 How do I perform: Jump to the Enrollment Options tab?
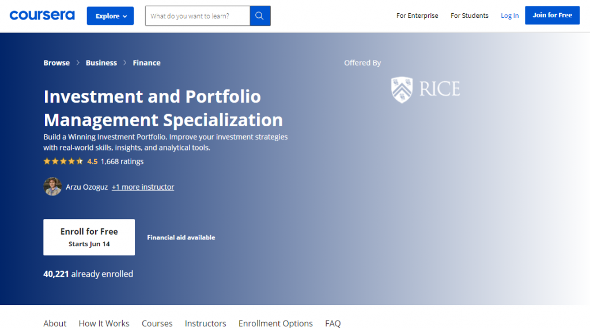pos(275,323)
